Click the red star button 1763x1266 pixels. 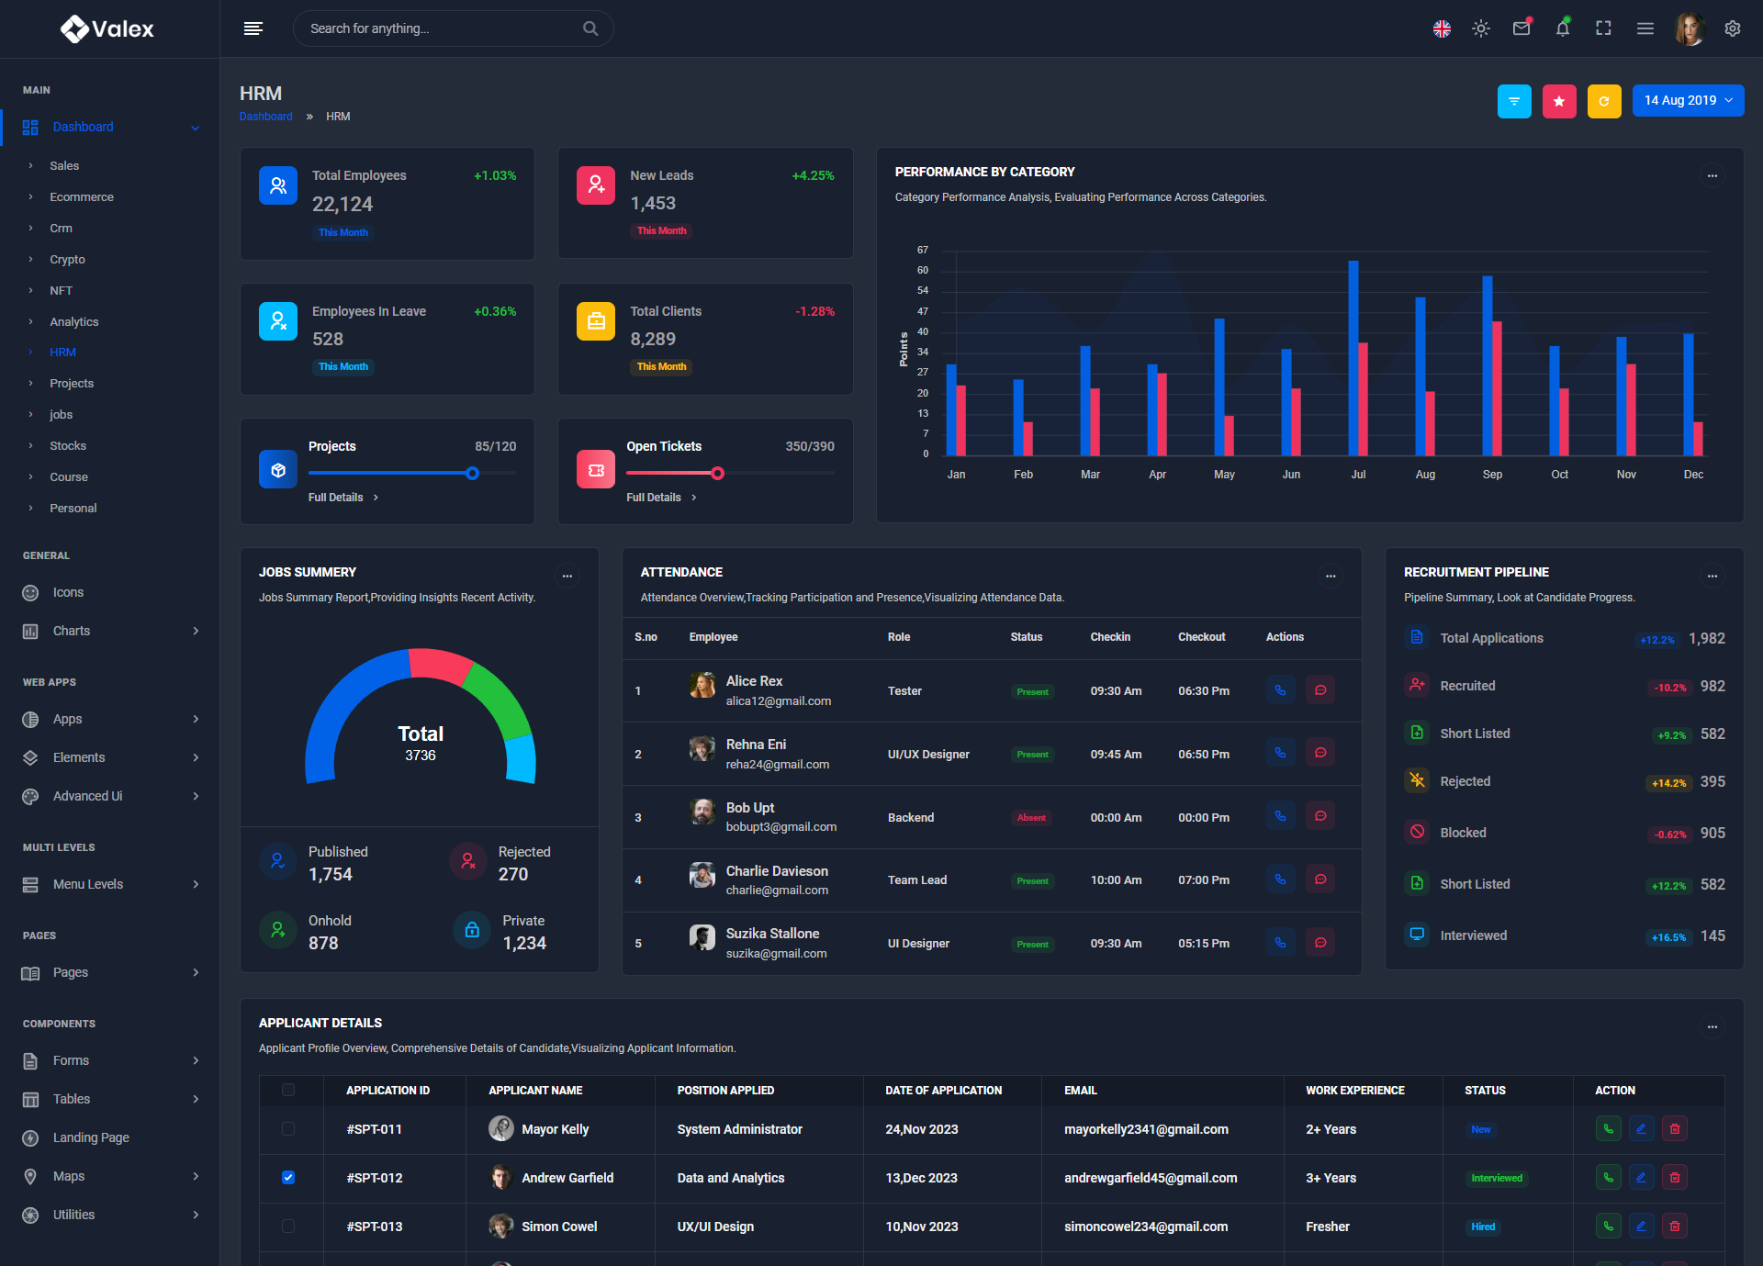[1559, 101]
